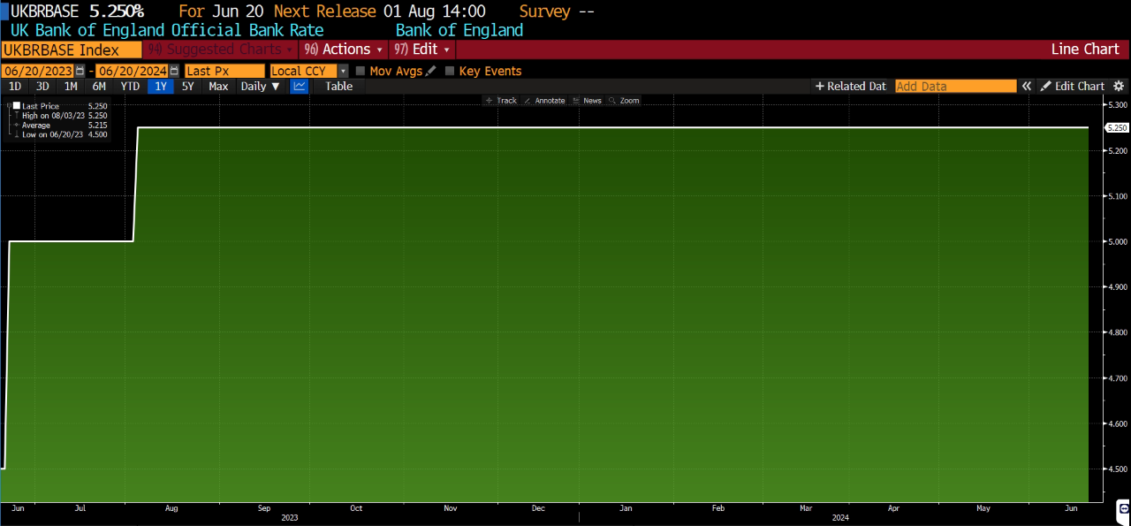Image resolution: width=1131 pixels, height=526 pixels.
Task: Select the 1D range tab
Action: tap(15, 86)
